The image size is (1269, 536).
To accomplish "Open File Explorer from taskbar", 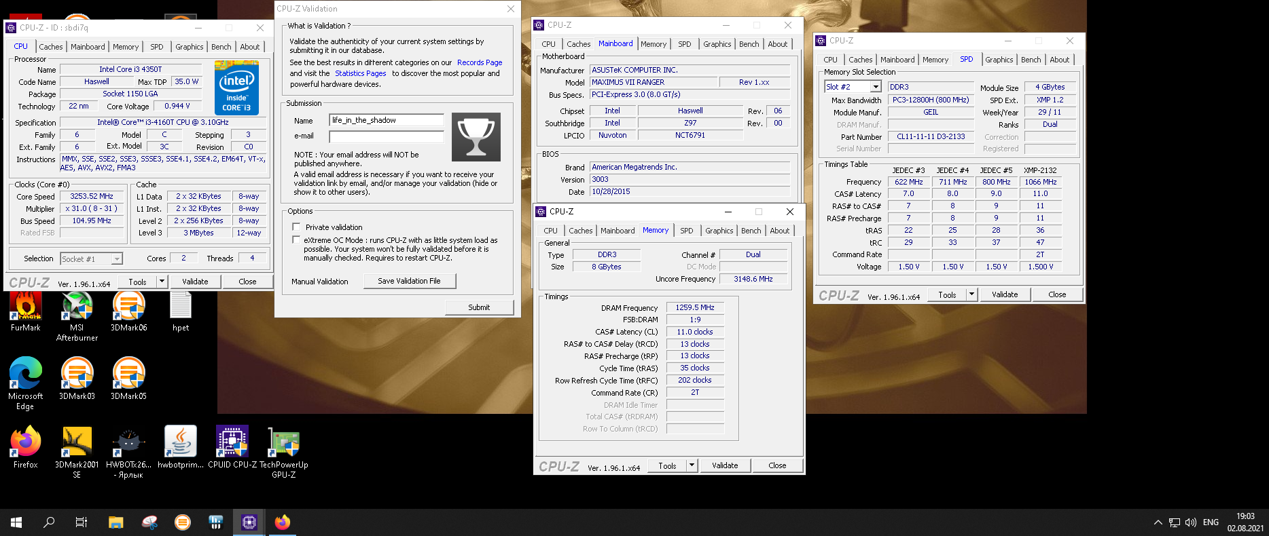I will pos(116,522).
